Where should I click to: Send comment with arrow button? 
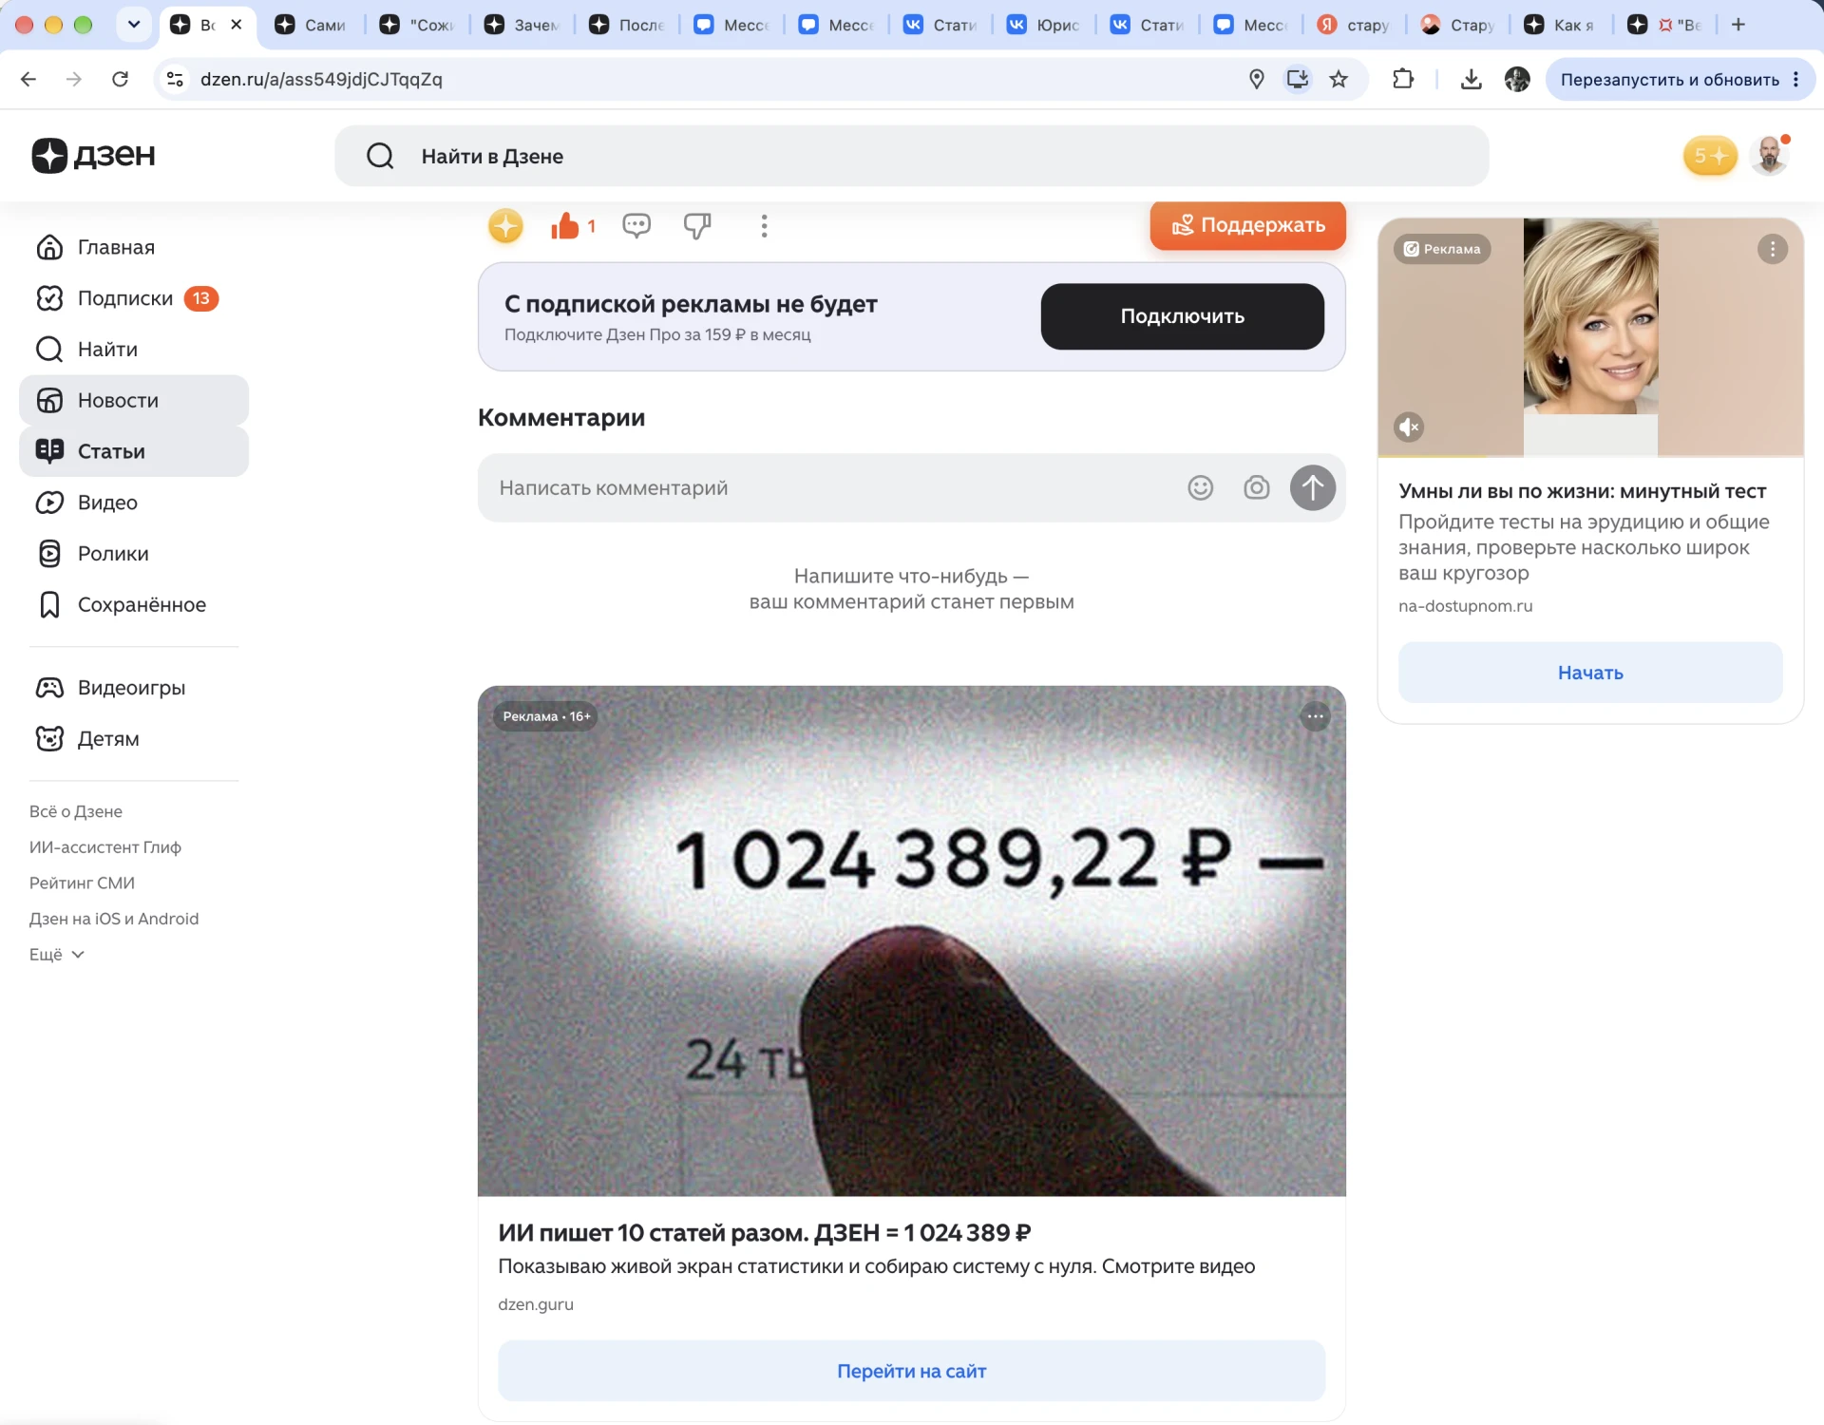[x=1313, y=487]
